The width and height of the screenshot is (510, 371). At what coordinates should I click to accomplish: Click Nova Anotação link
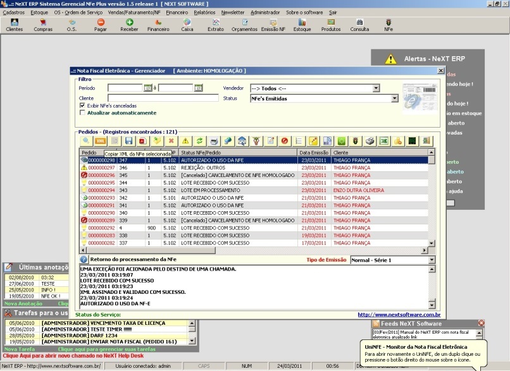23,303
